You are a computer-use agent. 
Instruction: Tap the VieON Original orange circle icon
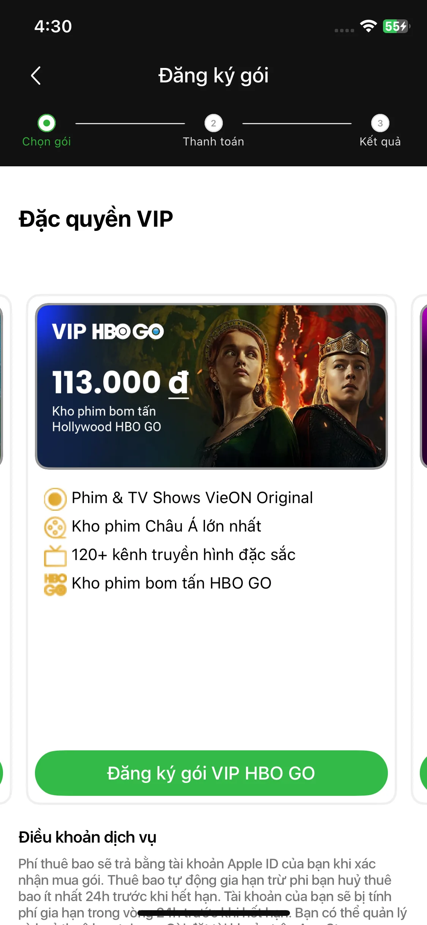pyautogui.click(x=55, y=499)
